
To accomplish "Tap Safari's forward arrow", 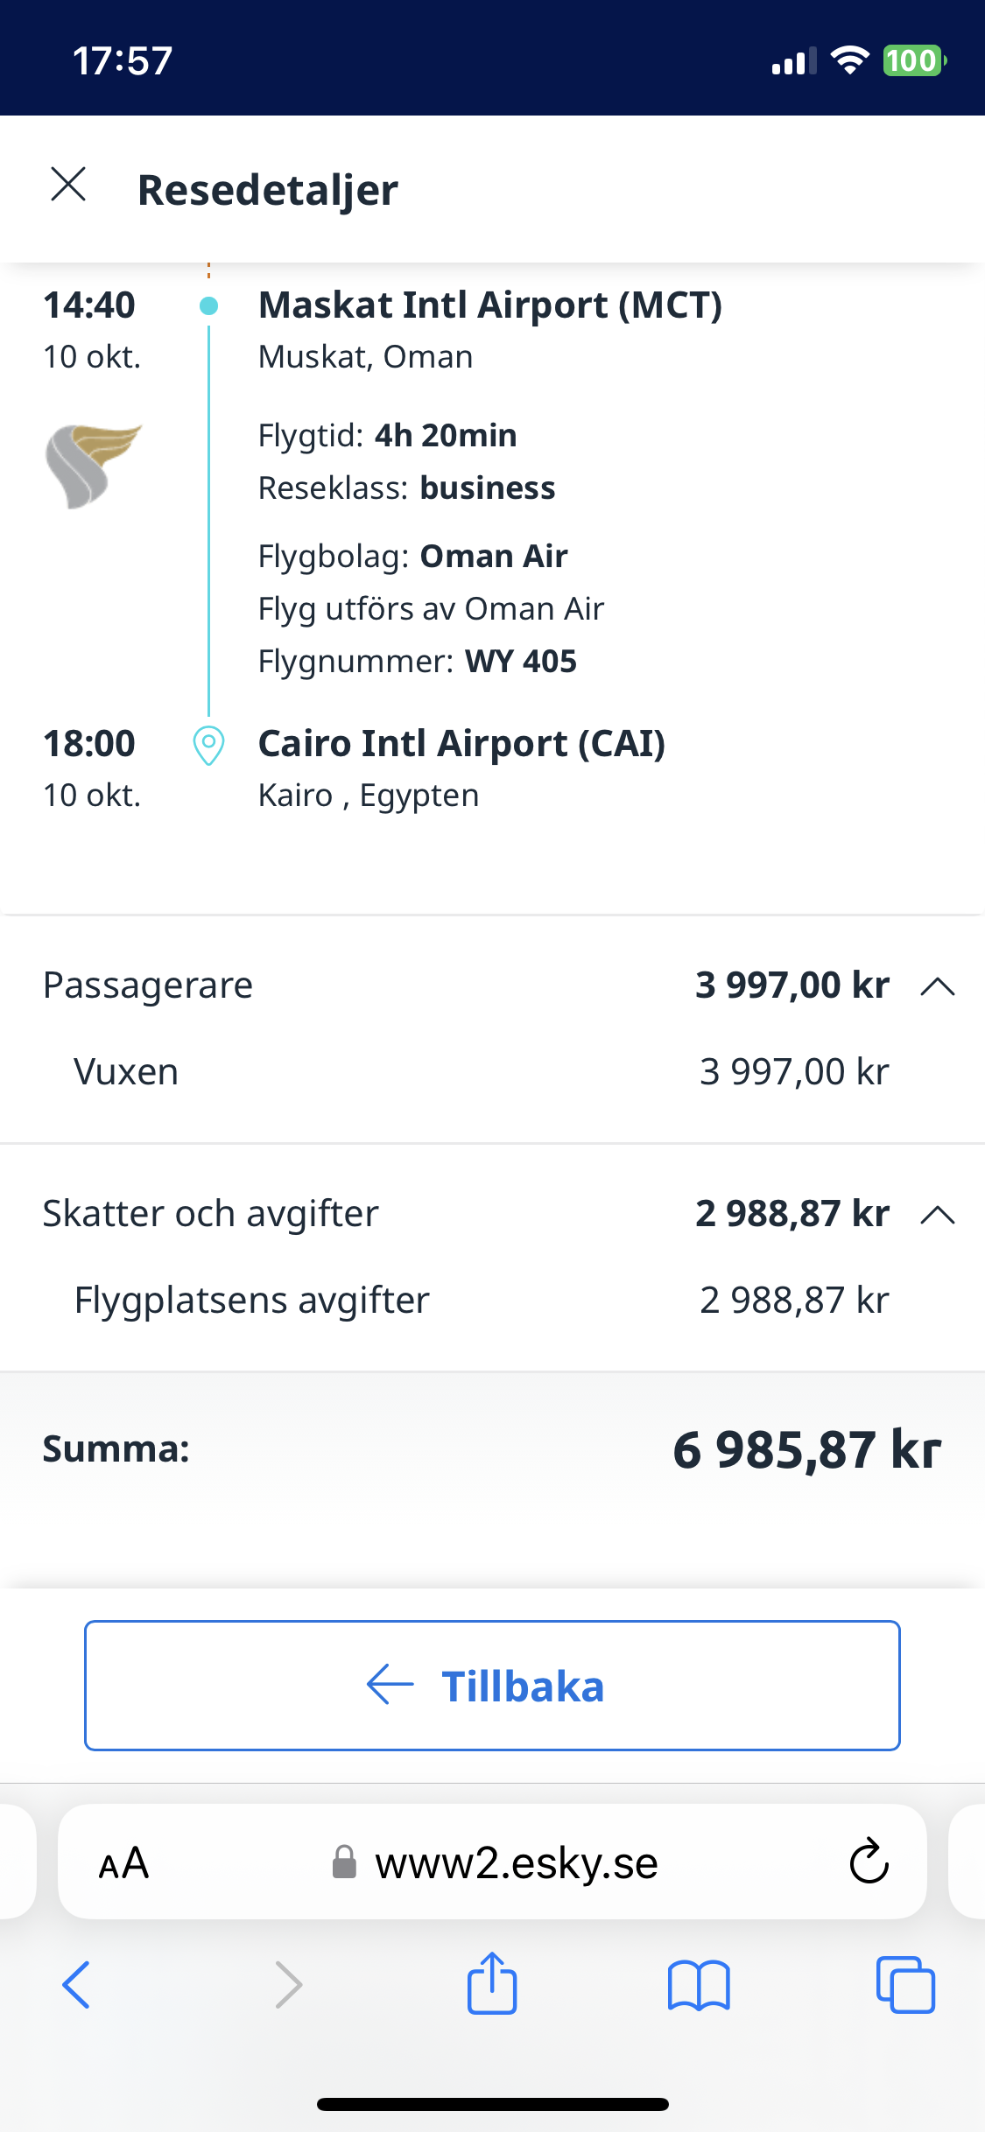I will 288,1985.
